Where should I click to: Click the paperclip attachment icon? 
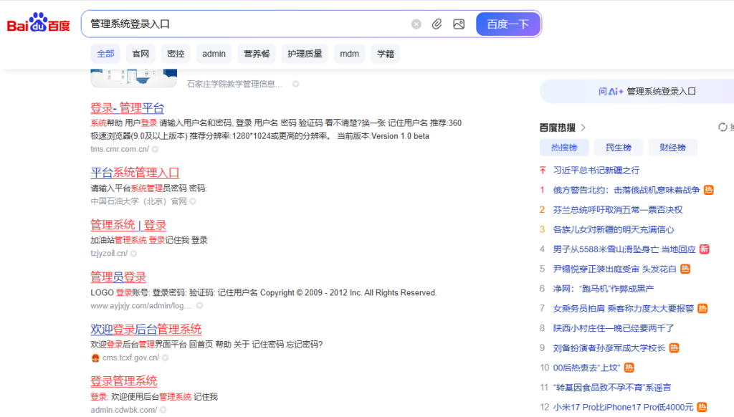click(437, 24)
